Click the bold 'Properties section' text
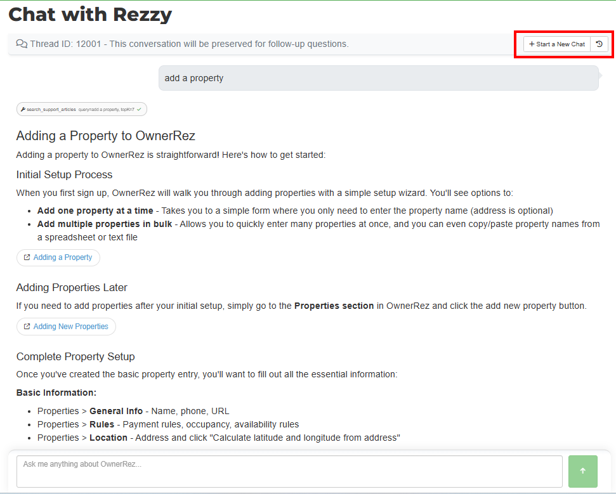 pos(334,306)
